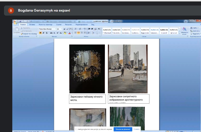This screenshot has width=201, height=132.
Task: Increase font size with Grow Font icon
Action: point(64,29)
